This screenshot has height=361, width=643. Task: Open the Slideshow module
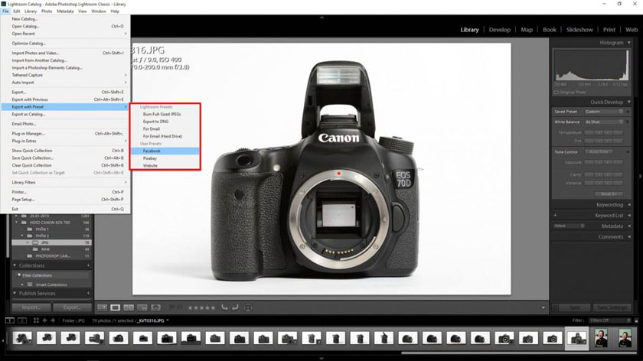point(579,30)
